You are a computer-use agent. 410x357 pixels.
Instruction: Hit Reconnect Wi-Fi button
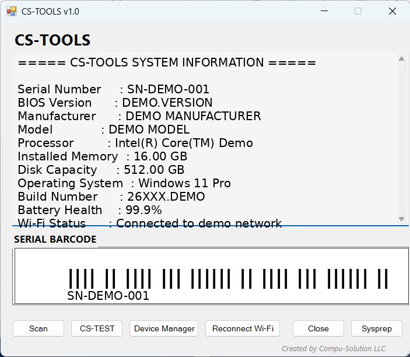coord(243,328)
